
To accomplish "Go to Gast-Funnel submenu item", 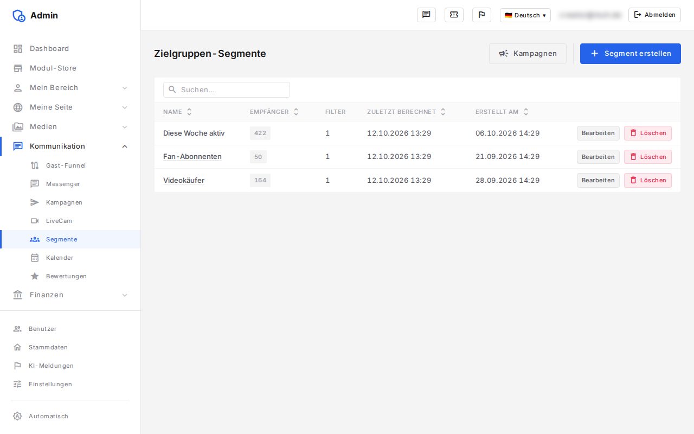I will tap(70, 165).
